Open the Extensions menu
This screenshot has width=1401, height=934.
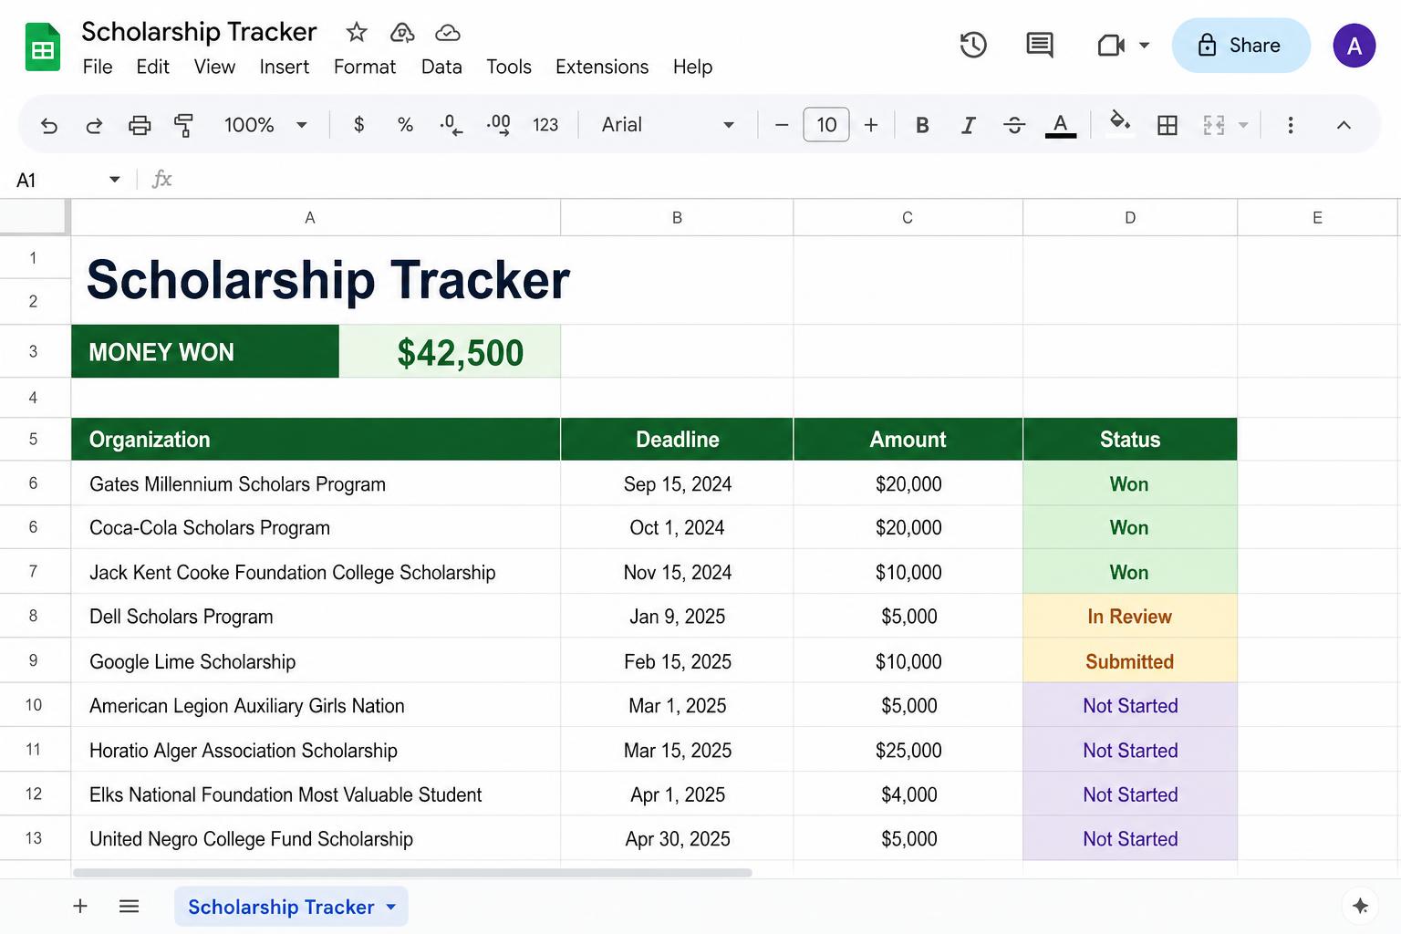pyautogui.click(x=602, y=67)
